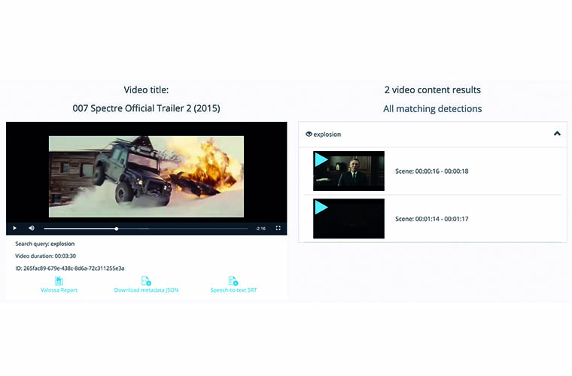Play the Spectre trailer video
Screen dimensions: 572x376
[x=14, y=228]
